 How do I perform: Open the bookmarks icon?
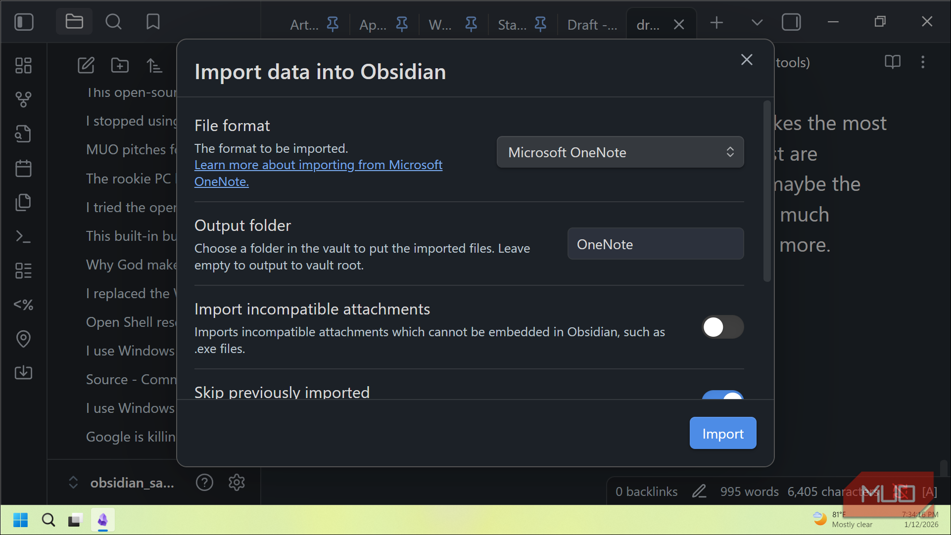pos(153,22)
